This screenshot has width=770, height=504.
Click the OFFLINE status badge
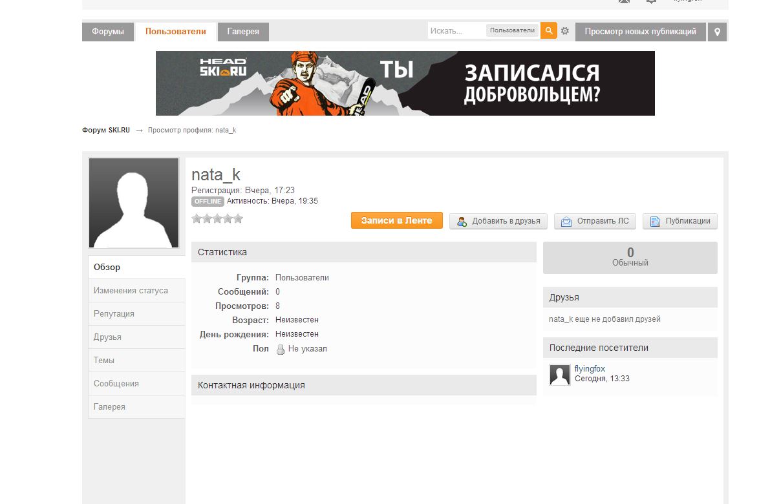tap(208, 201)
